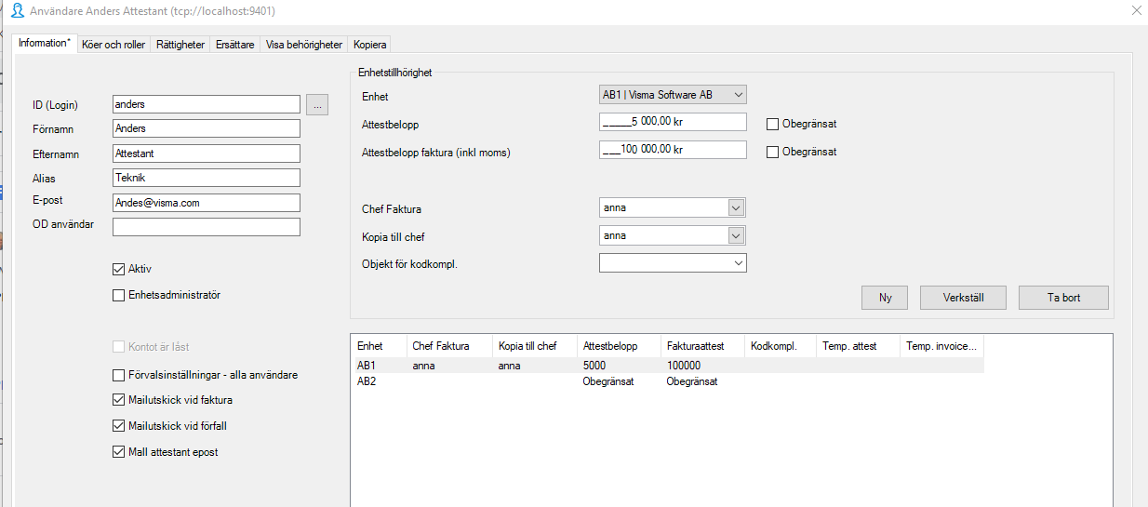Image resolution: width=1148 pixels, height=507 pixels.
Task: Uncheck Mall attestant epost
Action: (118, 452)
